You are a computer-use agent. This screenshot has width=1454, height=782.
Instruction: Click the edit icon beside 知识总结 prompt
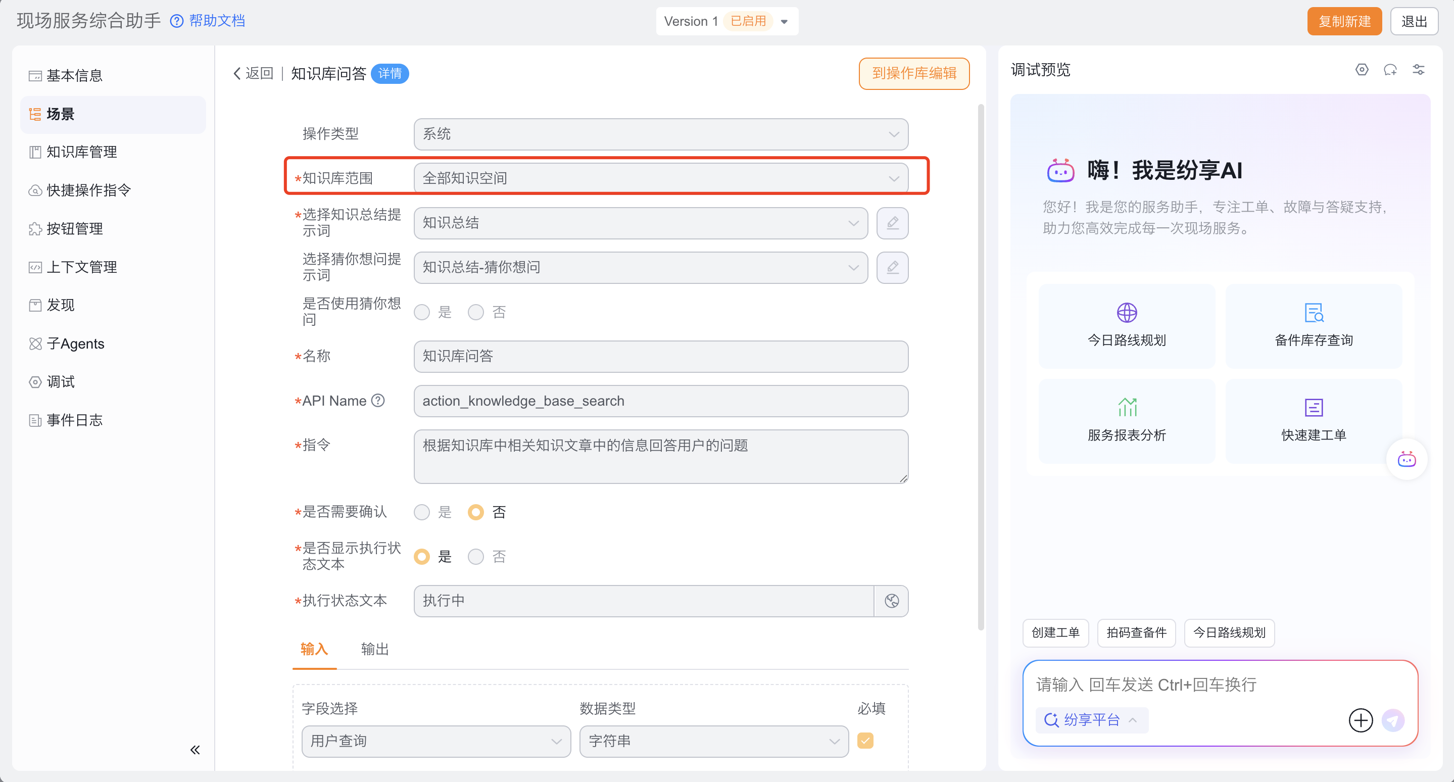(892, 223)
